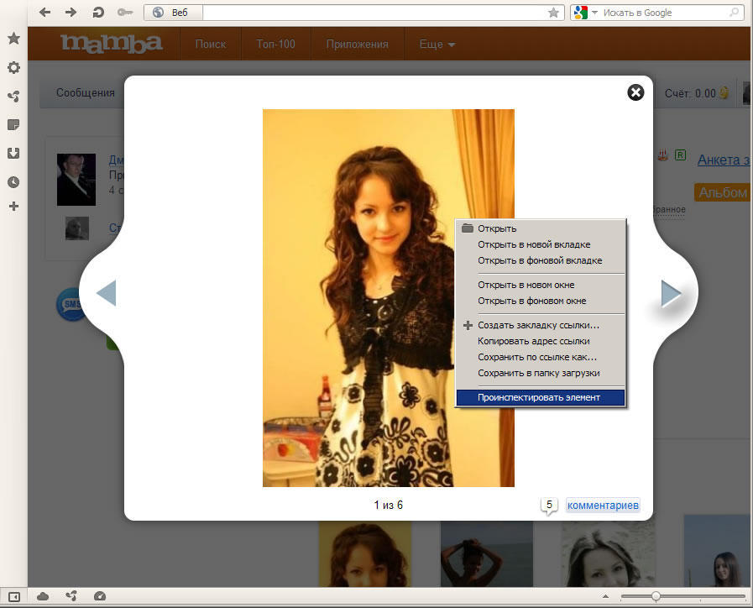Go to the previous photo with left arrow

click(x=107, y=293)
